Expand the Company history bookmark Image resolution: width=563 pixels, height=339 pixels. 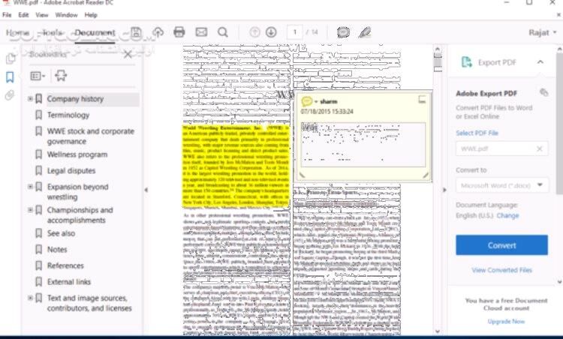[x=30, y=99]
